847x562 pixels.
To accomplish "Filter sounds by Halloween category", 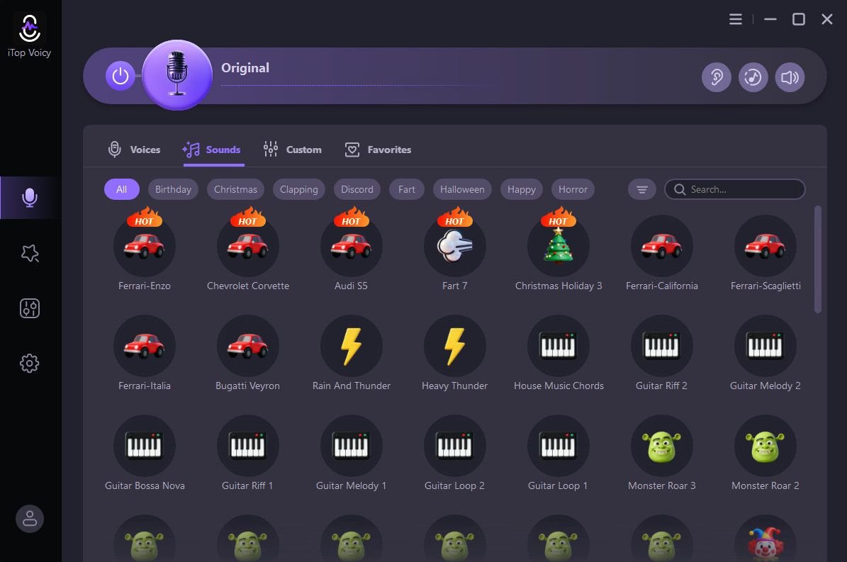I will coord(462,189).
